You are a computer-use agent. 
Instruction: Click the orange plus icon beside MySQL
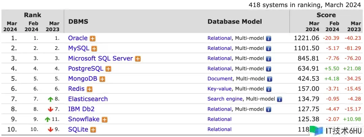94,49
